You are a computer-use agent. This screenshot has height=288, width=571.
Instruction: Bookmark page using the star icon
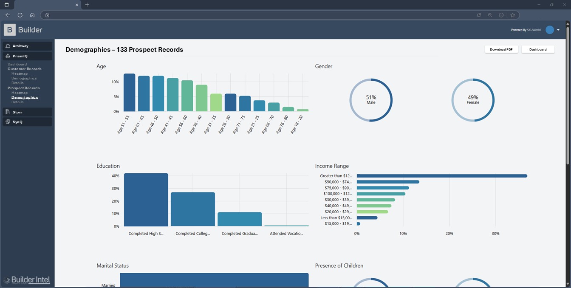[x=513, y=15]
